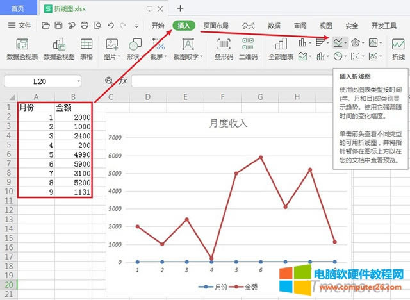Click the new tab plus button
Viewport: 410px width, 300px height.
[x=180, y=8]
